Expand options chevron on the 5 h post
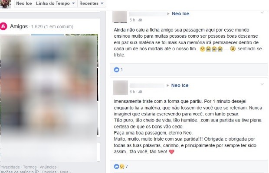Screen dimensions: 269x173 coord(262,13)
